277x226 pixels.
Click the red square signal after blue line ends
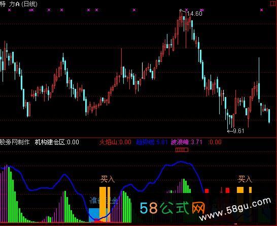point(206,191)
